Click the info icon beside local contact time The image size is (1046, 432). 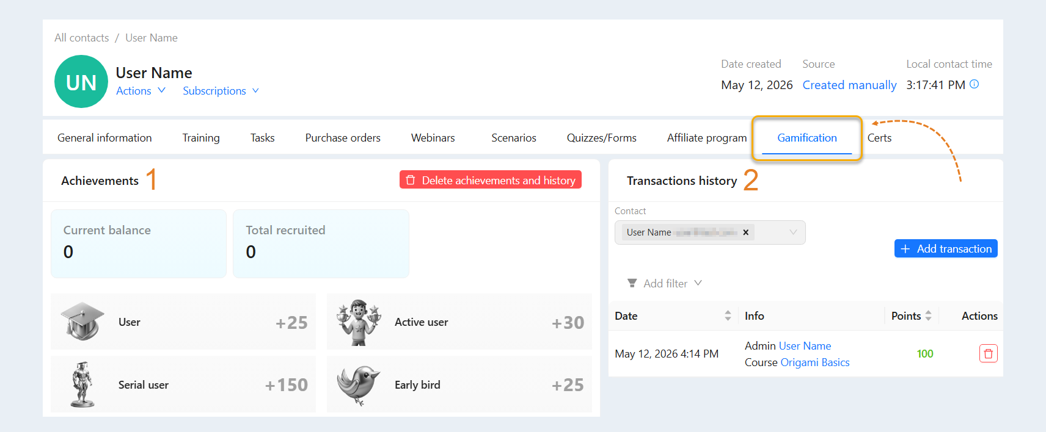(x=975, y=84)
